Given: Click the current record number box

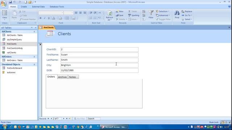Looking at the screenshot, I should (x=57, y=119).
